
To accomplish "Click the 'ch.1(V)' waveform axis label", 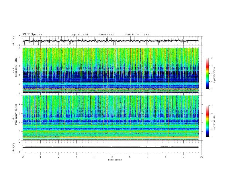I will pos(14,41).
